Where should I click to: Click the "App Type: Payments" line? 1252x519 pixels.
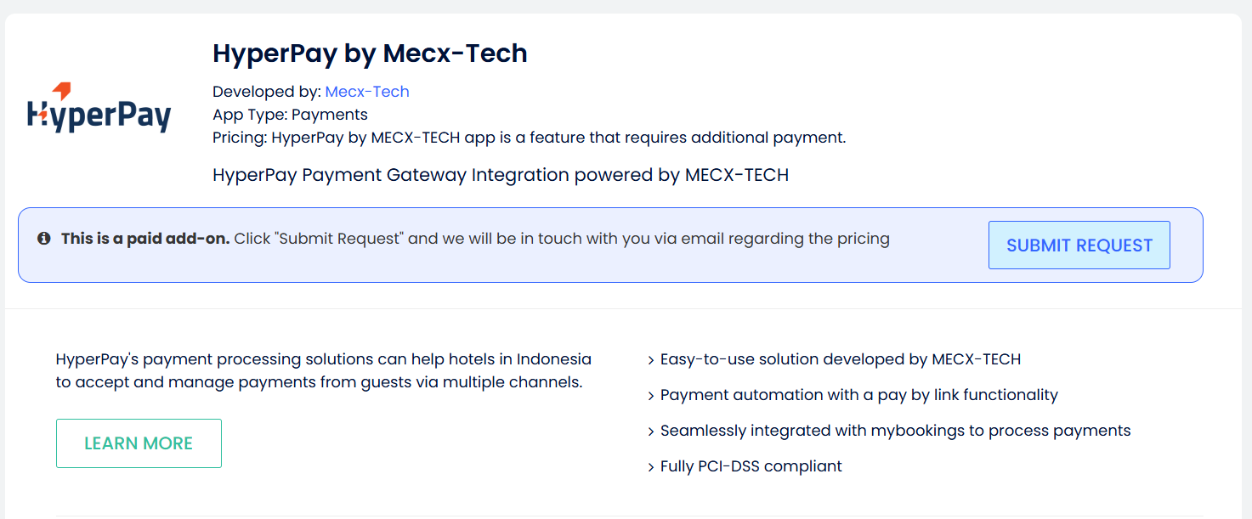[290, 115]
